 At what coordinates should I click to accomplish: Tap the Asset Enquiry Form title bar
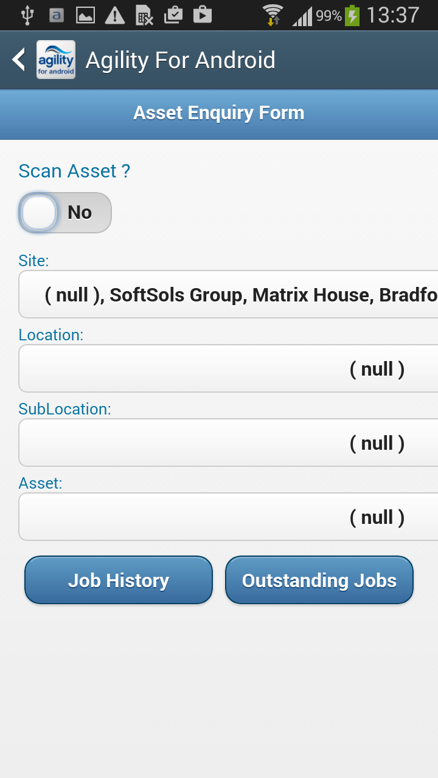[219, 113]
